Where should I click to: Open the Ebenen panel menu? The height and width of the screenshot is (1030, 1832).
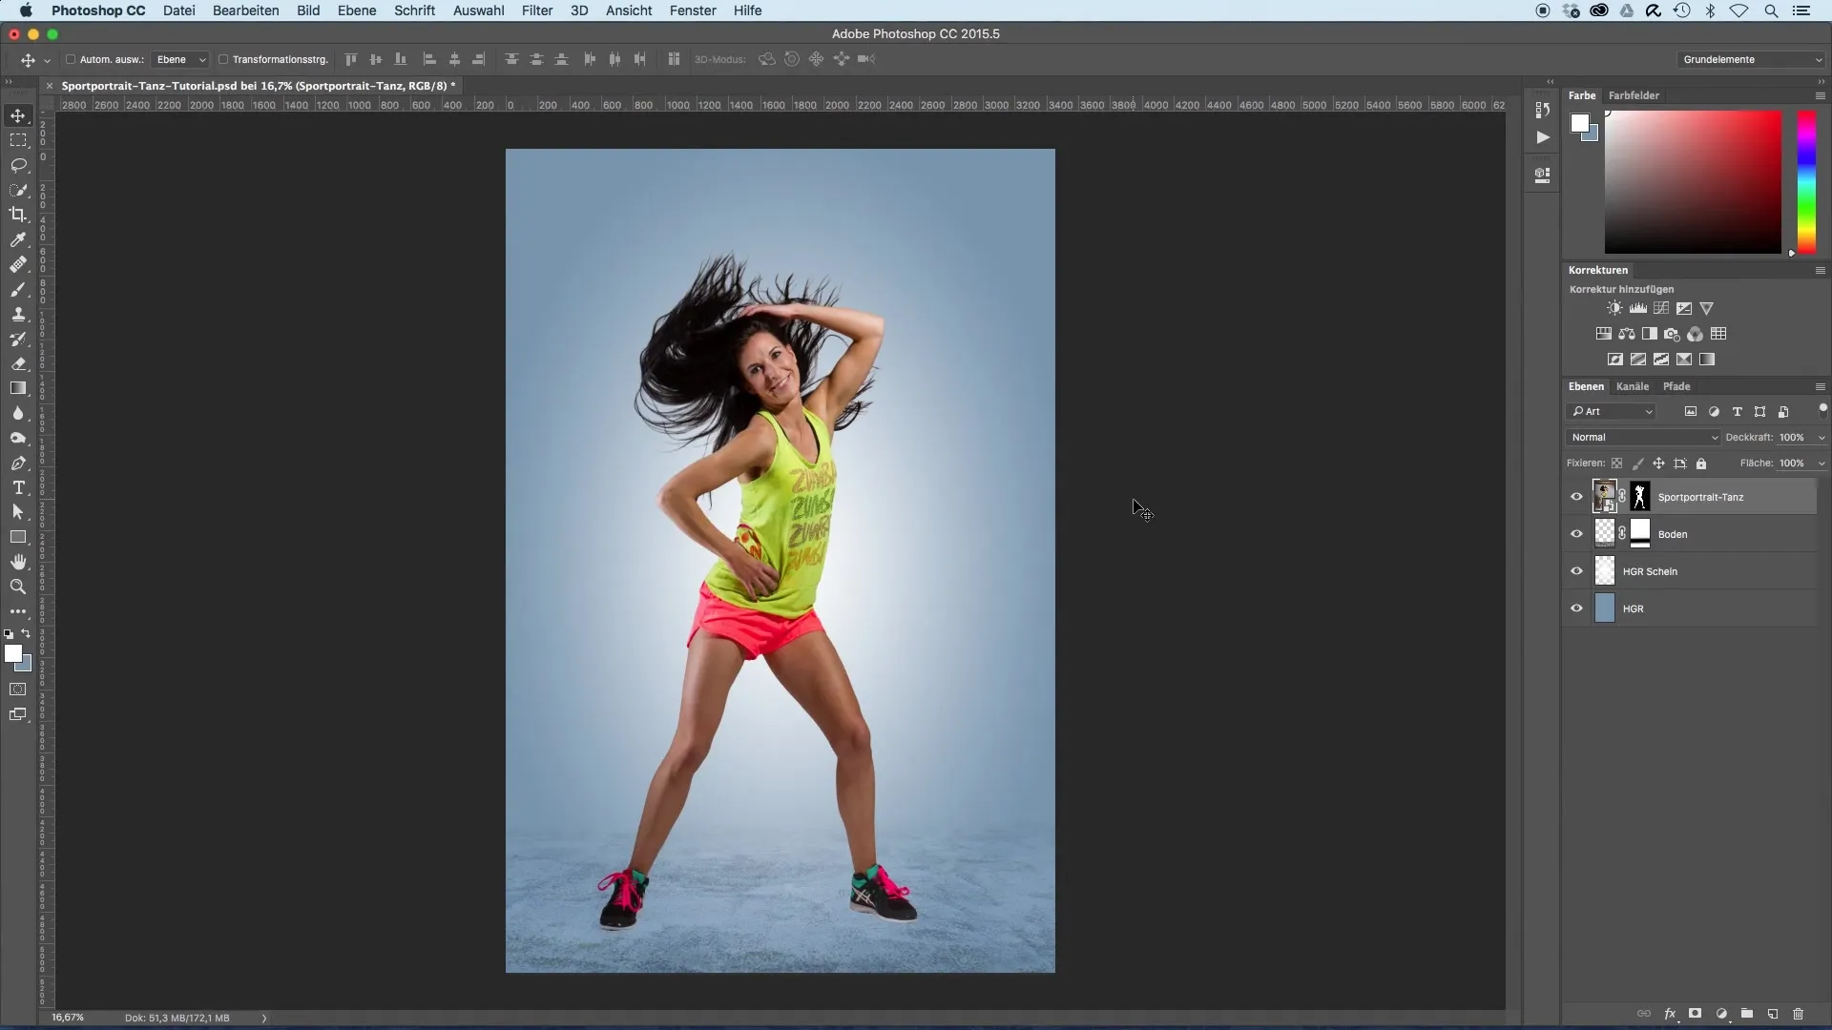pyautogui.click(x=1820, y=386)
